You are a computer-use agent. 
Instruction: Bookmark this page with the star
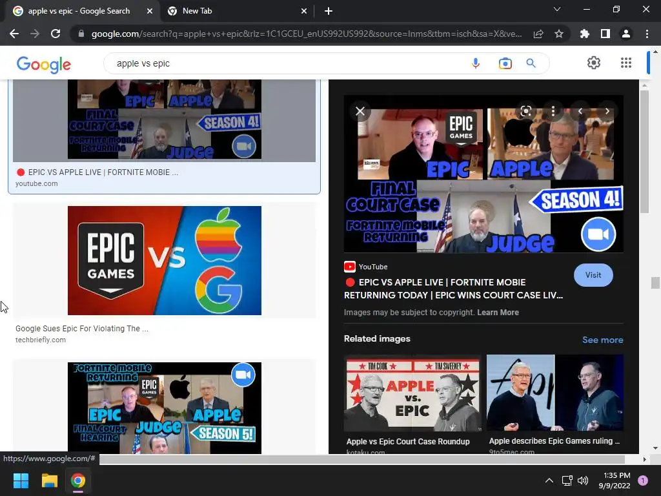559,34
